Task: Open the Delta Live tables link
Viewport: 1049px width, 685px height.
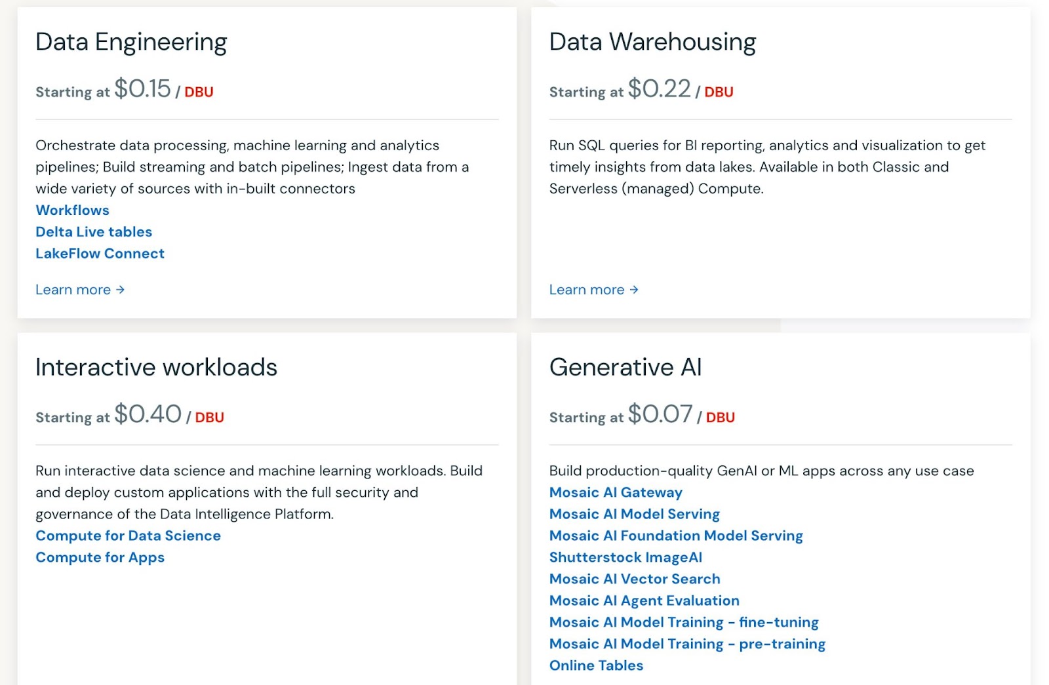Action: pyautogui.click(x=94, y=232)
